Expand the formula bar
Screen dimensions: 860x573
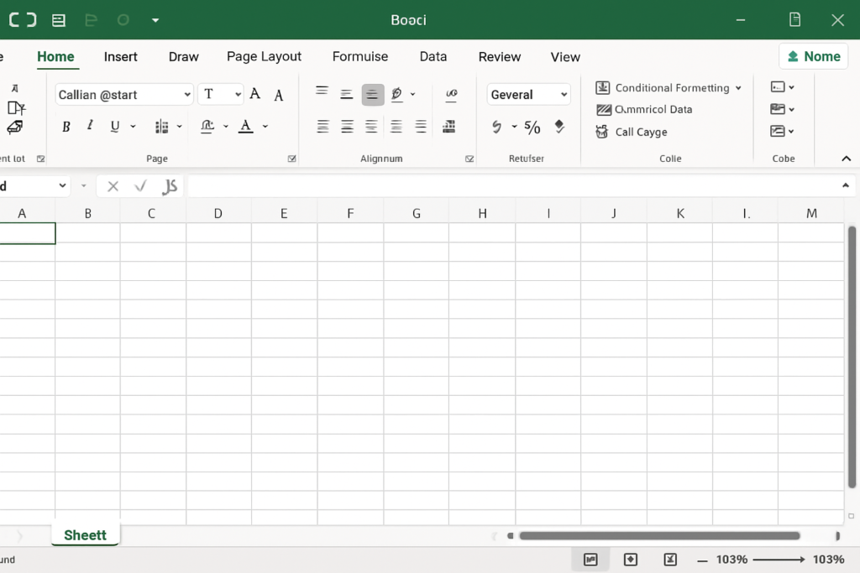pyautogui.click(x=845, y=186)
